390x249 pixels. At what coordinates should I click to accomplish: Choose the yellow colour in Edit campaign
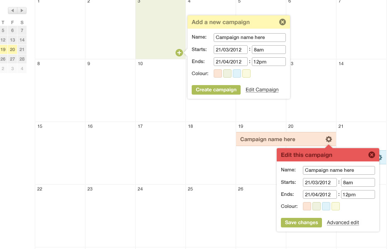[x=336, y=207]
